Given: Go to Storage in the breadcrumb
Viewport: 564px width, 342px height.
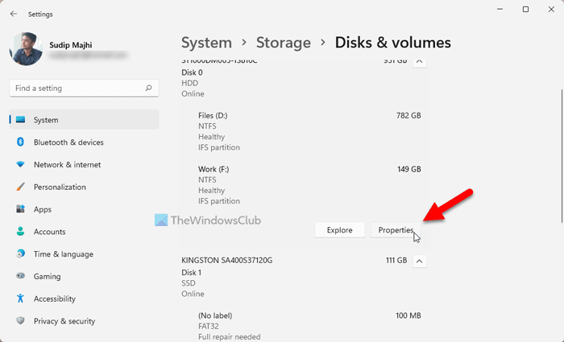Looking at the screenshot, I should coord(284,42).
